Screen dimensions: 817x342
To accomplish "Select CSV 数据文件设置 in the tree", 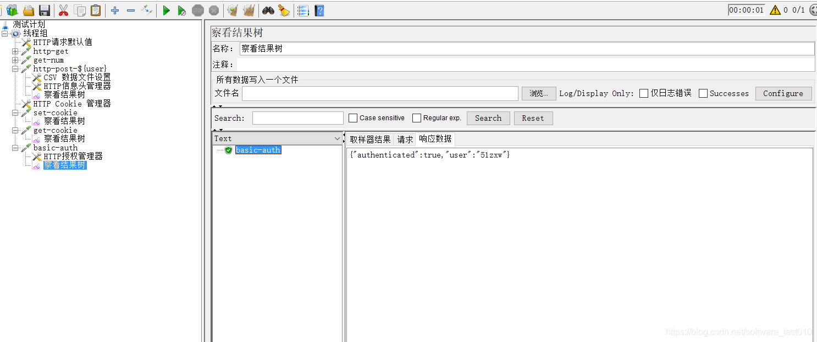I will (77, 77).
